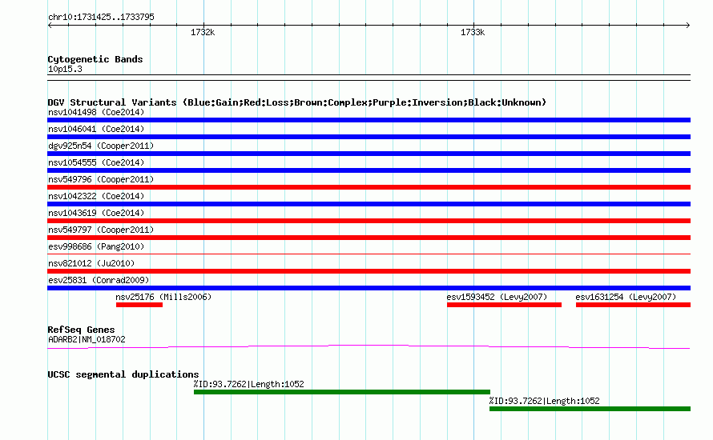This screenshot has height=440, width=713.
Task: Click the second %ID:93.7262|Length:1052 label
Action: click(x=544, y=401)
